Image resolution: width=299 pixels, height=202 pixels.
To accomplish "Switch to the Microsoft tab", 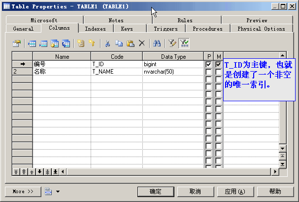I will tap(44, 20).
